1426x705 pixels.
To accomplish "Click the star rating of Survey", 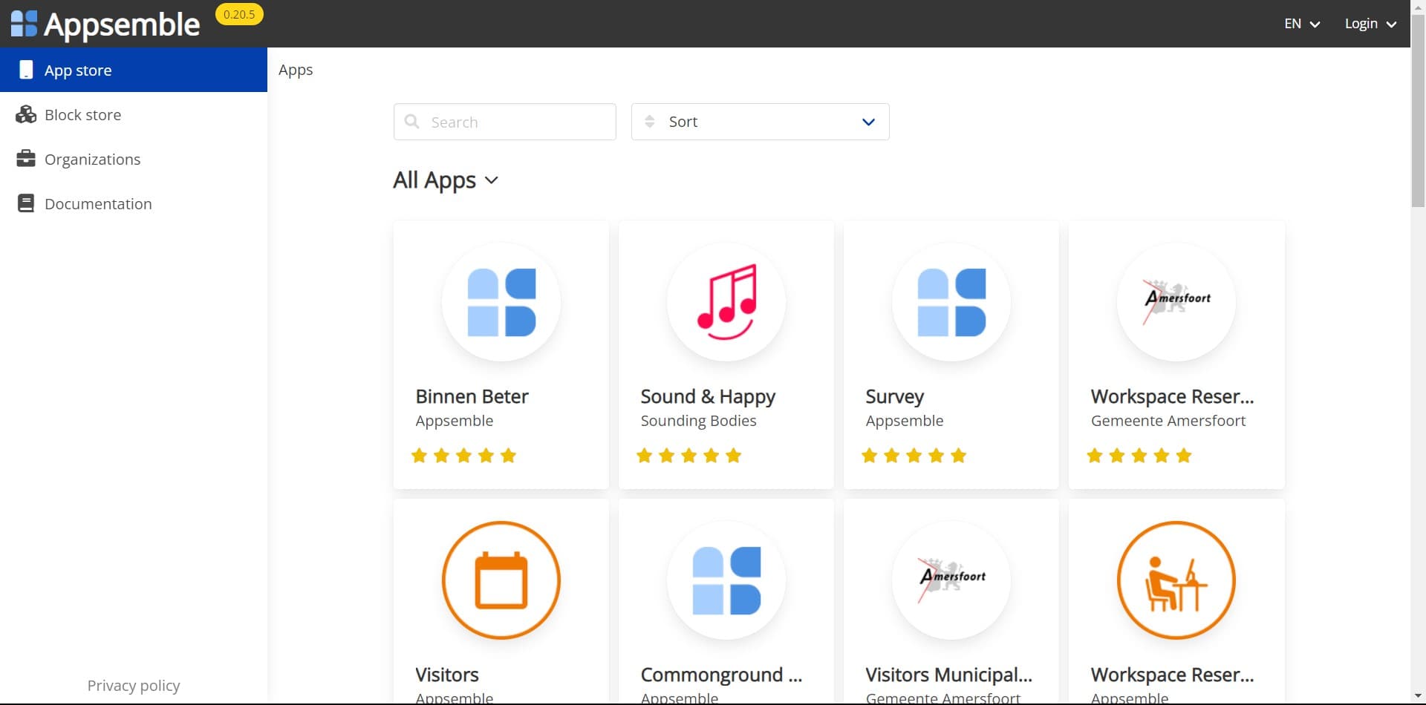I will 914,456.
